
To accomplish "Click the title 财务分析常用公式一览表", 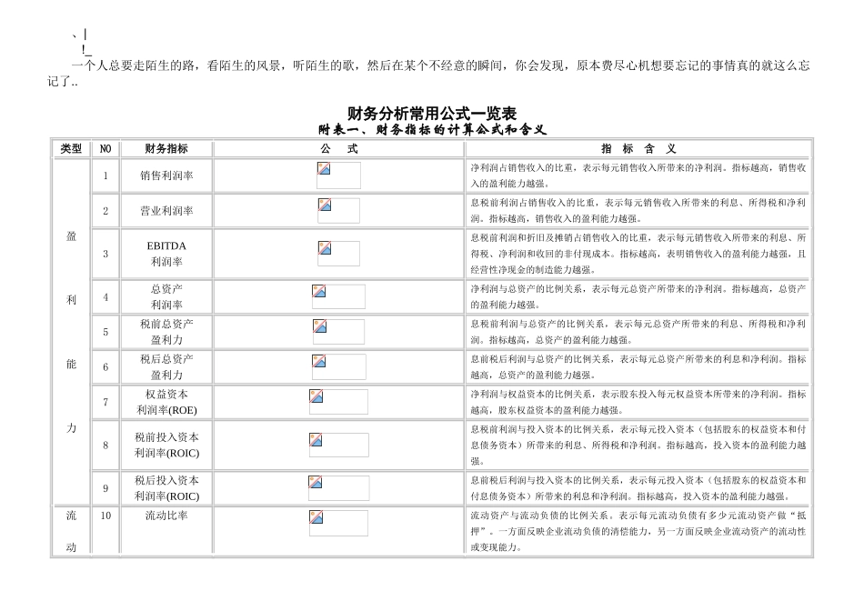I will pos(432,114).
